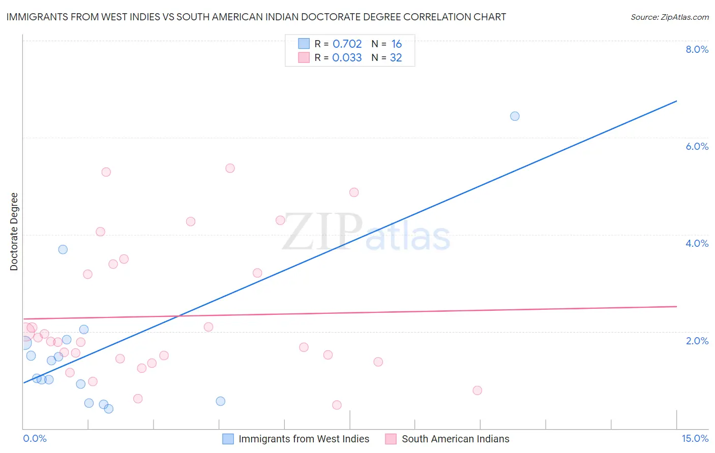Viewport: 715px width, 453px height.
Task: Select the blue outlier point near 6.5%
Action: pyautogui.click(x=515, y=116)
